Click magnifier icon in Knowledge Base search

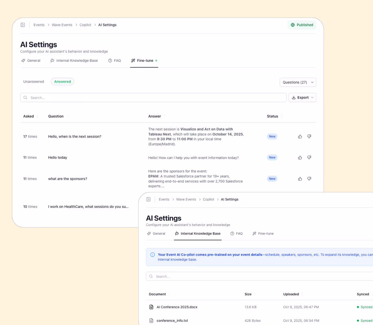coord(151,276)
